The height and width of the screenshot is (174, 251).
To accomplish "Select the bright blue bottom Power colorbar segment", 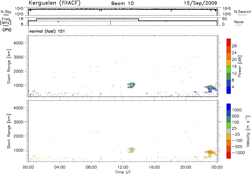I will [x=229, y=90].
